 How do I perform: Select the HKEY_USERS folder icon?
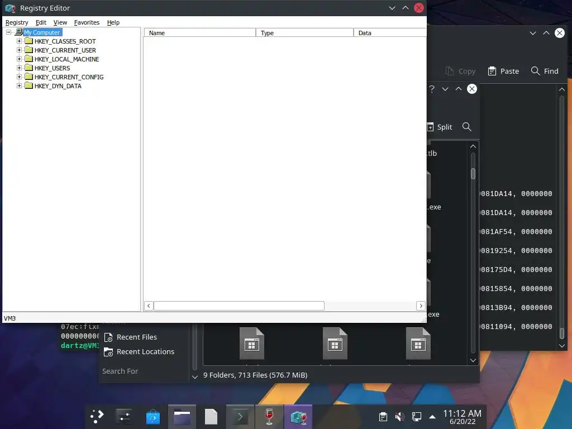coord(29,68)
